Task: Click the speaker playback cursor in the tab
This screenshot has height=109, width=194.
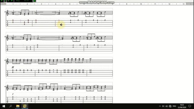Action: [x=61, y=25]
